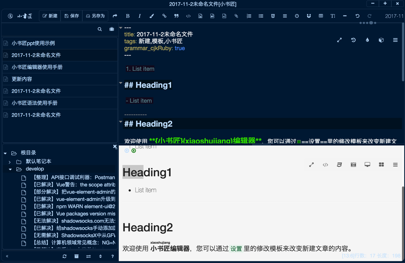The height and width of the screenshot is (263, 405).
Task: Insert HTML5 block
Action: 273,16
